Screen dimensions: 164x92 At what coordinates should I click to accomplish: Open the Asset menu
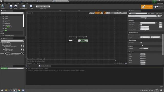tap(9, 3)
